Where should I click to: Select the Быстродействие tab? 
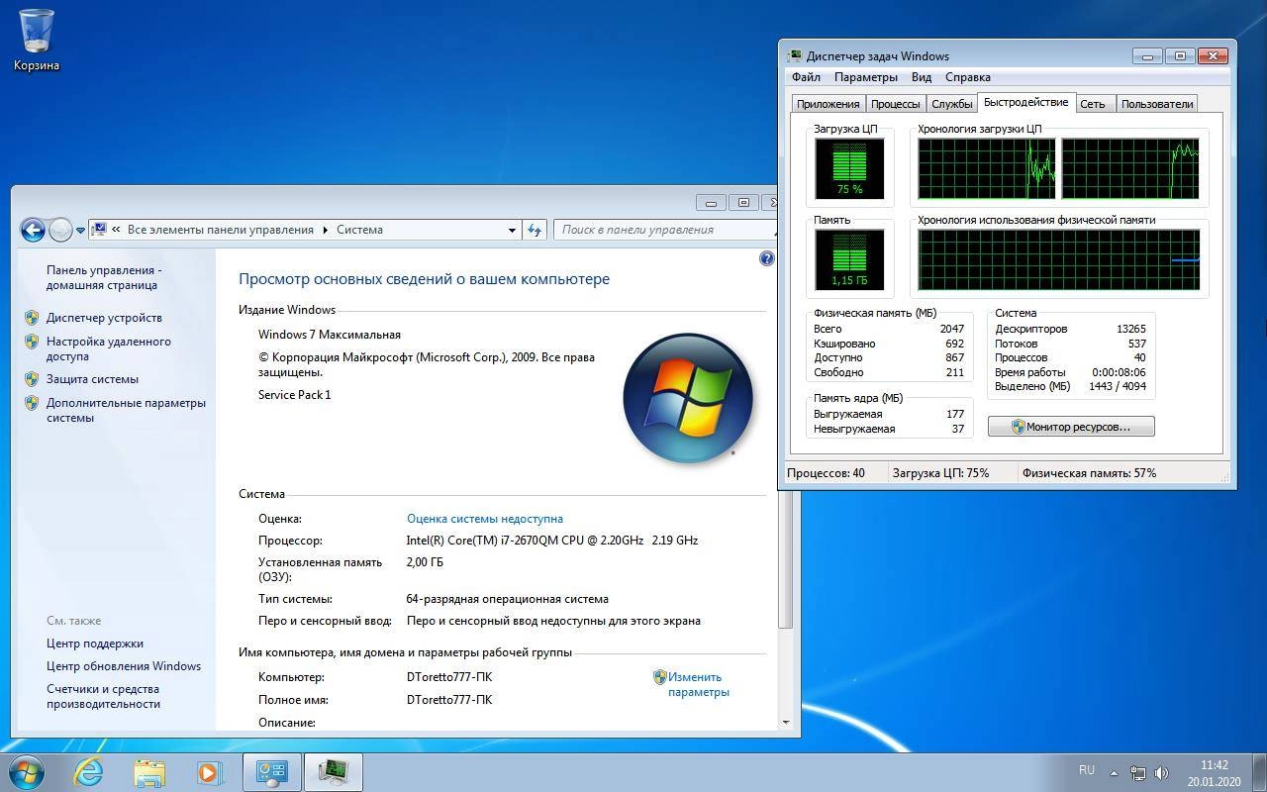(1026, 102)
